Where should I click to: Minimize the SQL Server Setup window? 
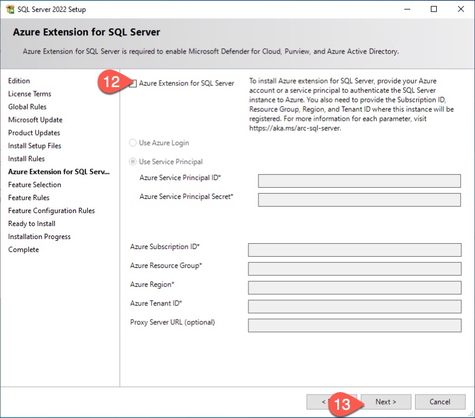click(x=407, y=9)
